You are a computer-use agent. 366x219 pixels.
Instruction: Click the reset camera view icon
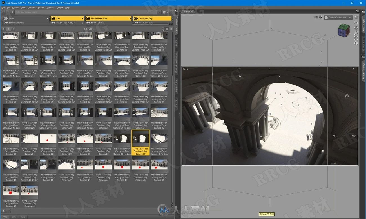(356, 43)
